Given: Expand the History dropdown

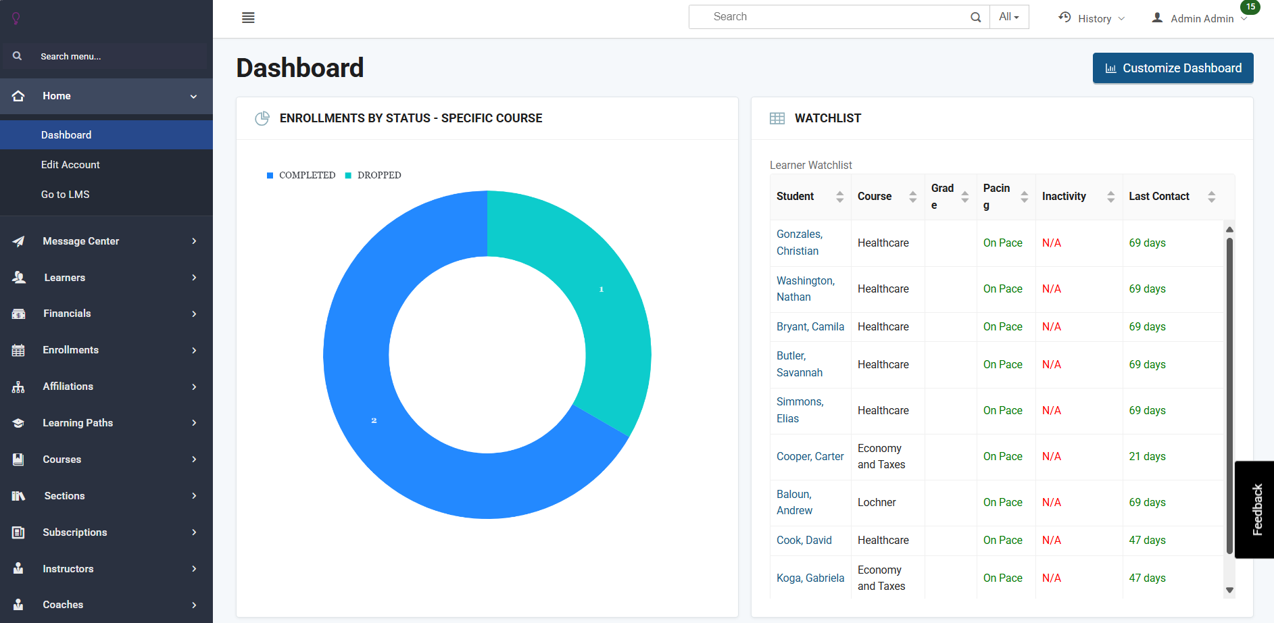Looking at the screenshot, I should 1091,18.
